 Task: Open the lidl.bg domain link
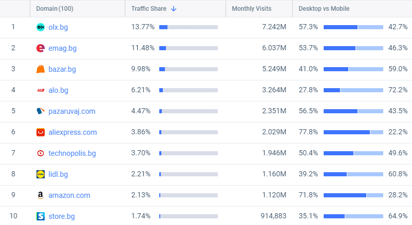[58, 174]
